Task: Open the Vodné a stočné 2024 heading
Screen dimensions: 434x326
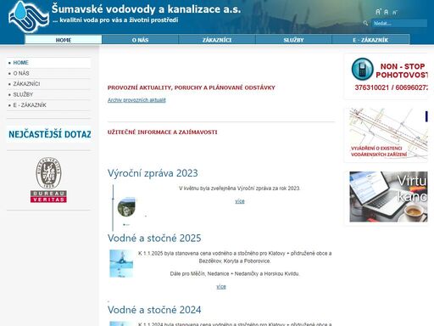Action: pos(154,310)
